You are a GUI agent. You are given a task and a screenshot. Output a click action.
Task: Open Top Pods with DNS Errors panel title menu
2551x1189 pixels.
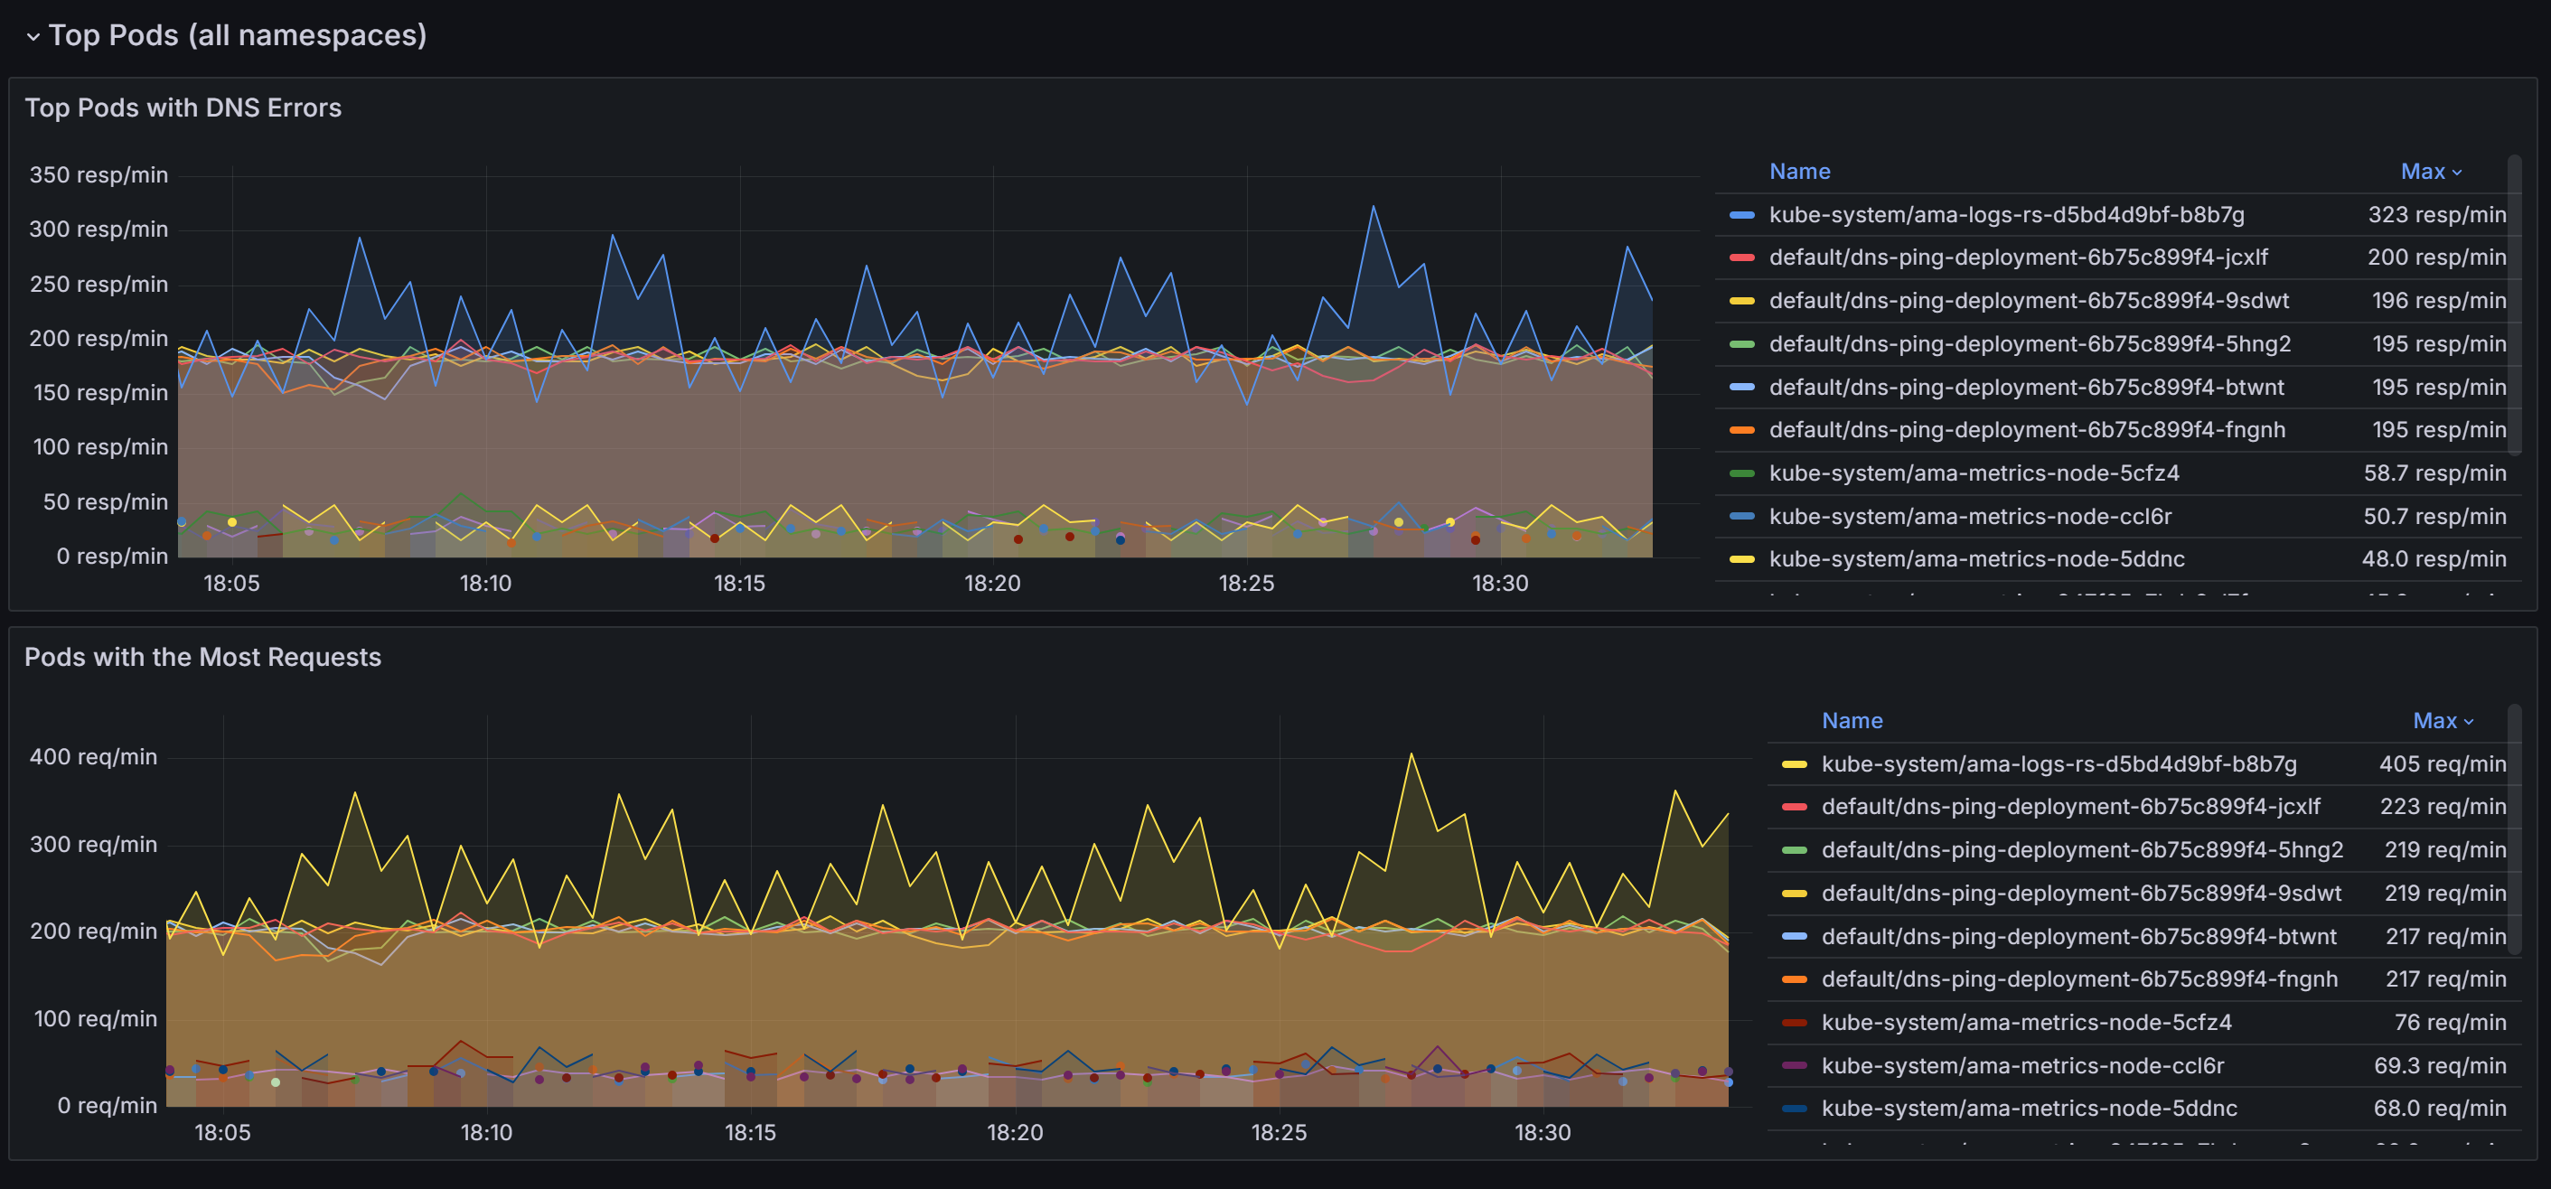coord(183,108)
